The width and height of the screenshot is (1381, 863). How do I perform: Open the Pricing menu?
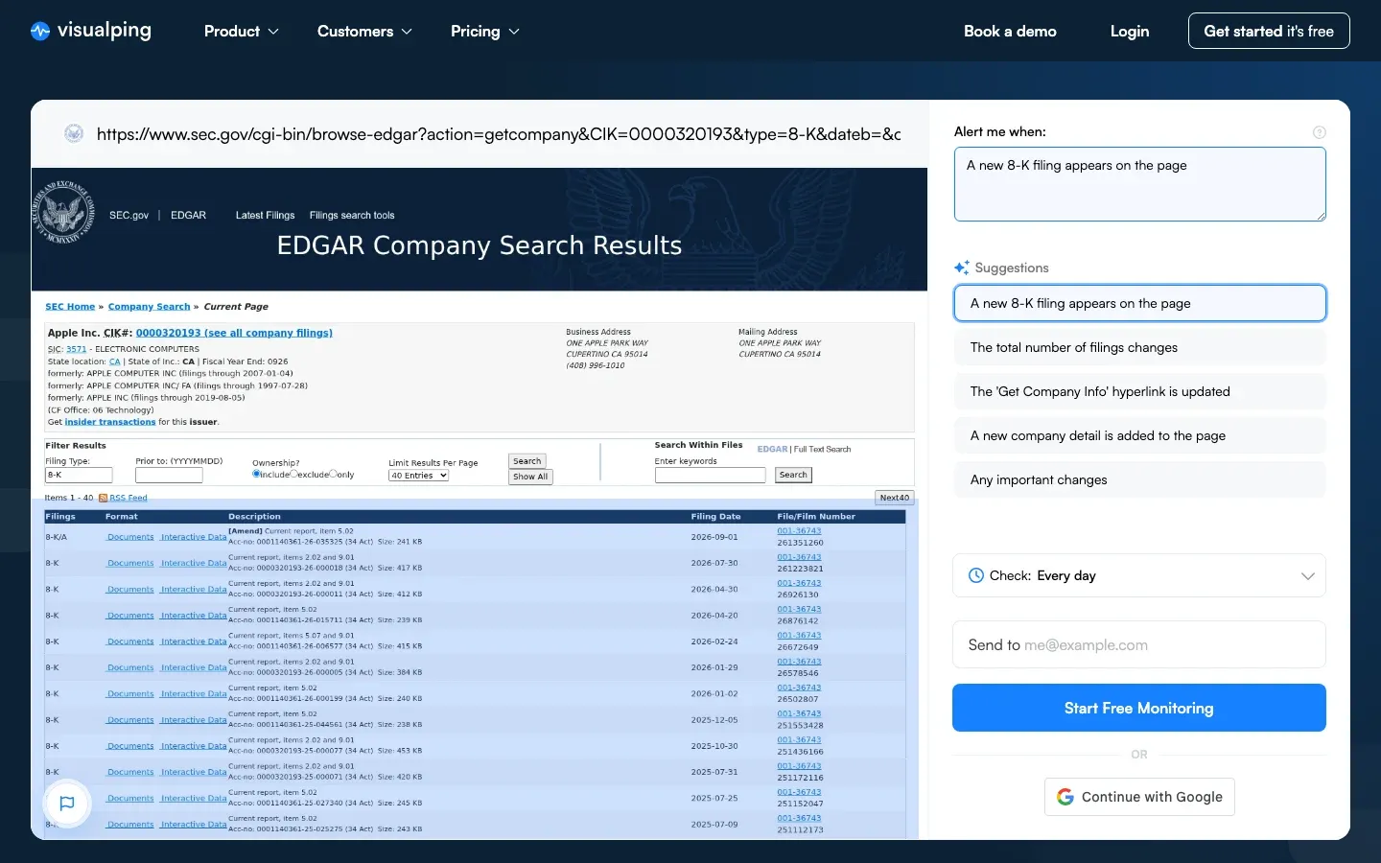click(x=485, y=32)
